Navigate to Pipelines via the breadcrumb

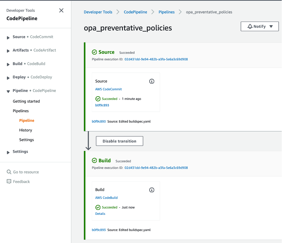point(166,12)
